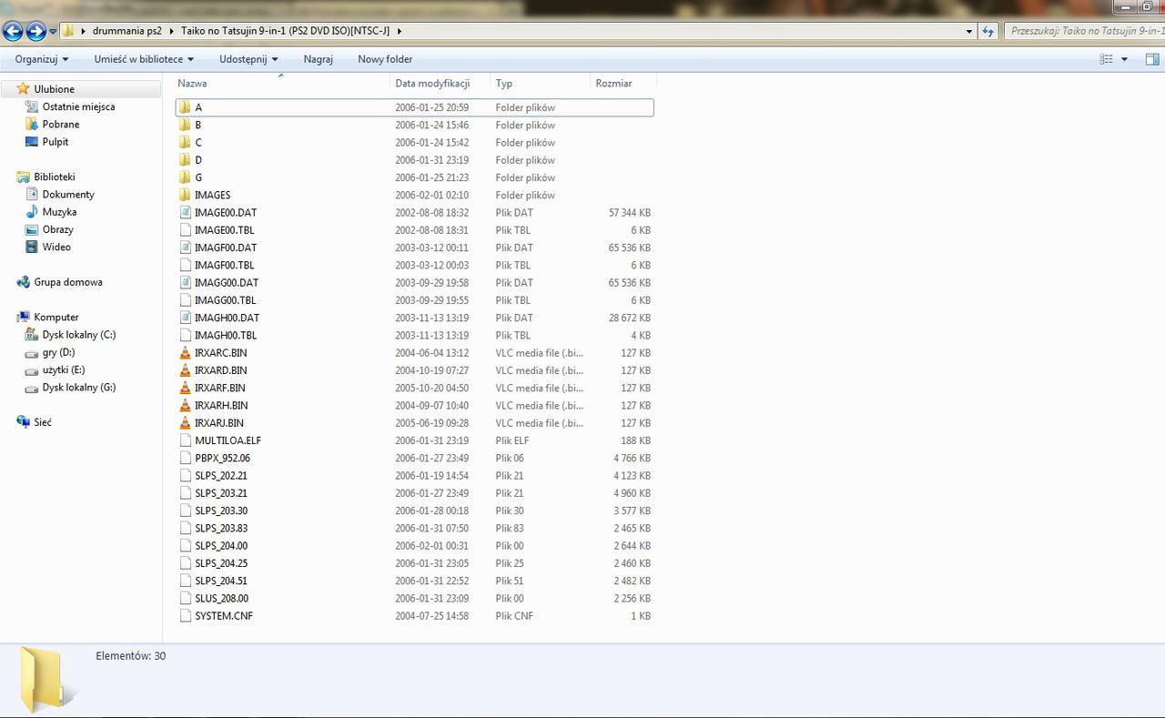This screenshot has width=1165, height=718.
Task: Open Dokumenty library
Action: tap(67, 195)
